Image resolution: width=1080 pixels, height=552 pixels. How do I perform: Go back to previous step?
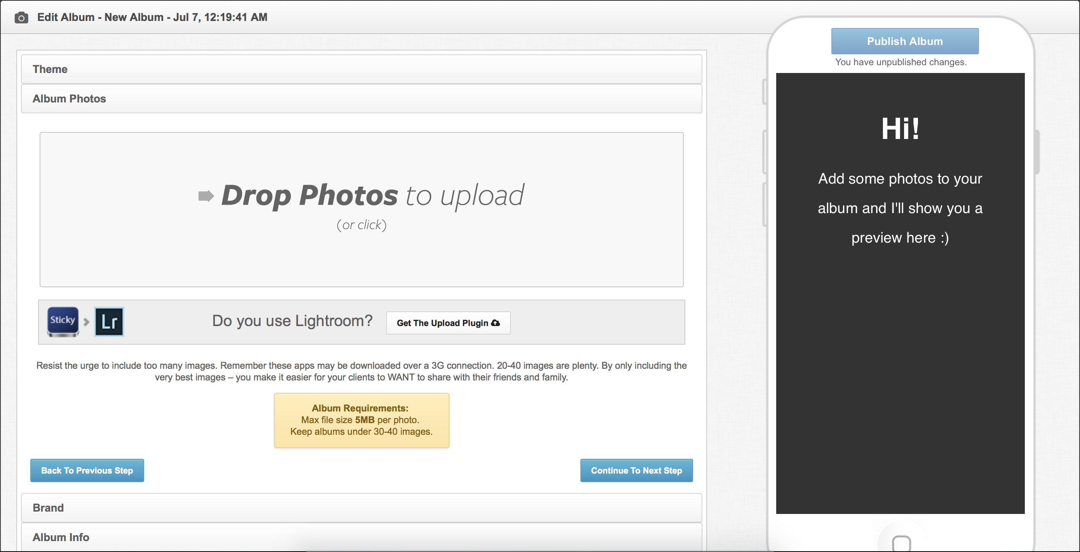(87, 470)
